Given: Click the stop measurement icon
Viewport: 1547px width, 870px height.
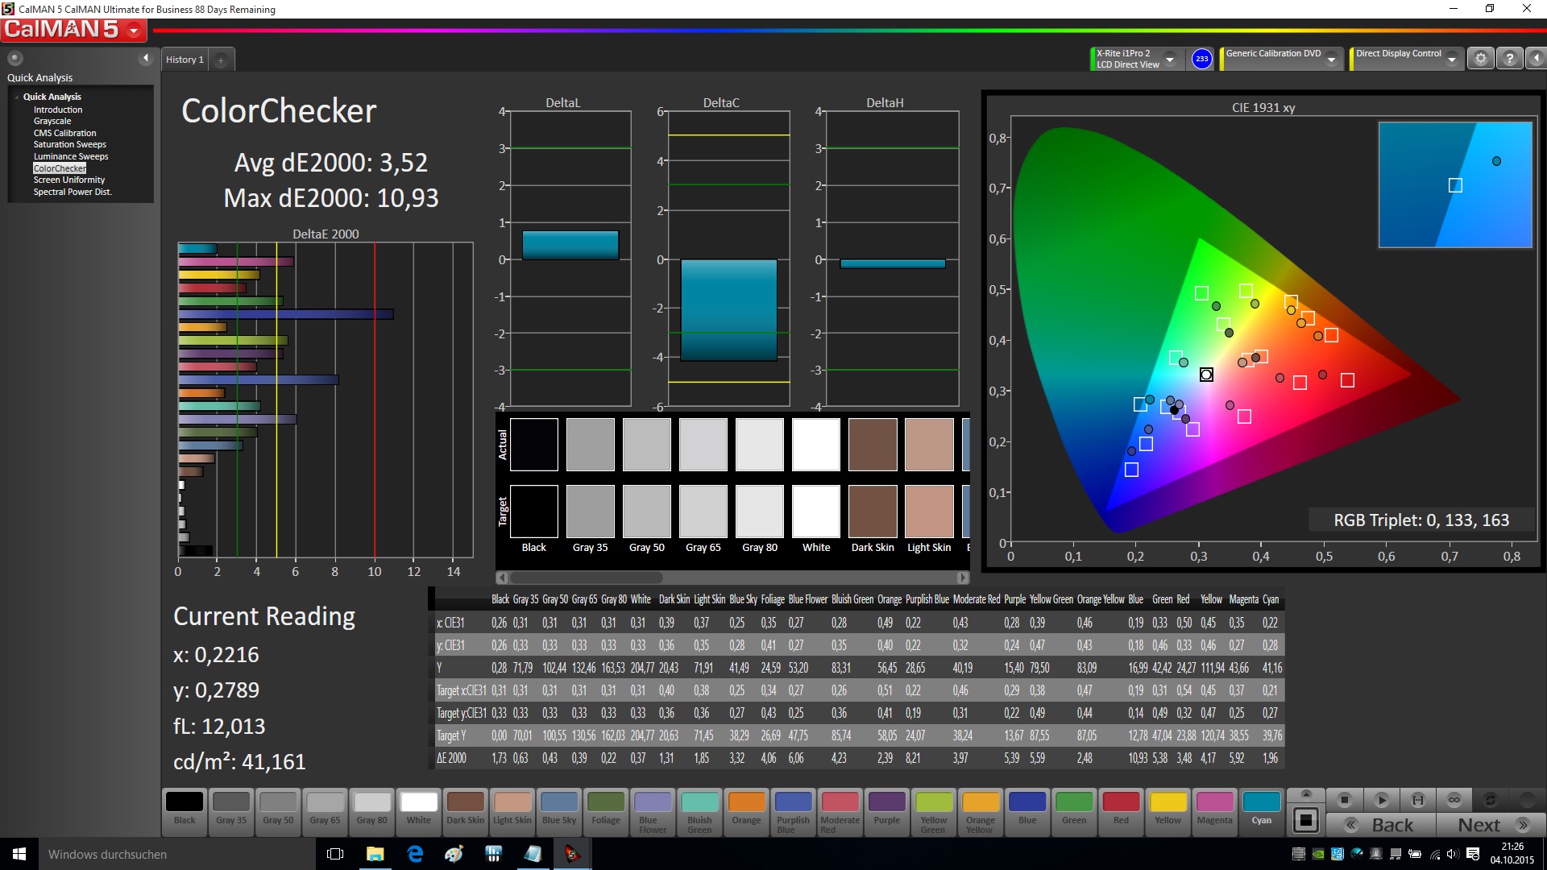Looking at the screenshot, I should 1344,800.
